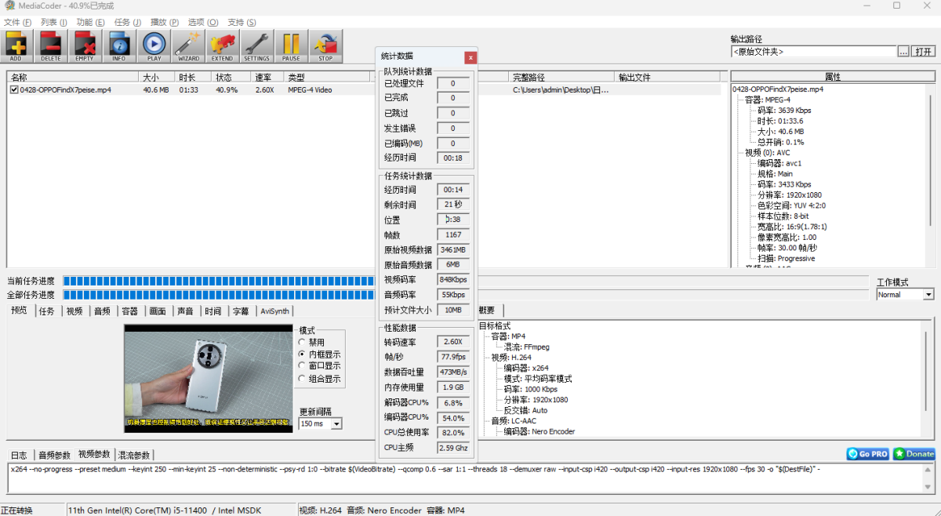Switch to the 视频 settings tab
This screenshot has width=941, height=516.
[x=74, y=311]
